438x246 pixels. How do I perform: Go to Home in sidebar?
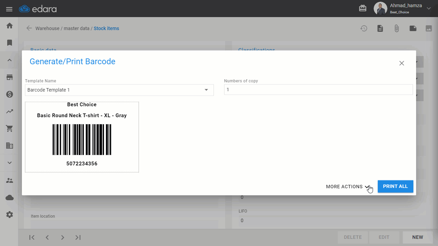click(x=10, y=26)
